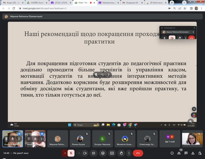The image size is (205, 159).
Task: Open Роман Кушка participant tile
Action: coord(79,140)
